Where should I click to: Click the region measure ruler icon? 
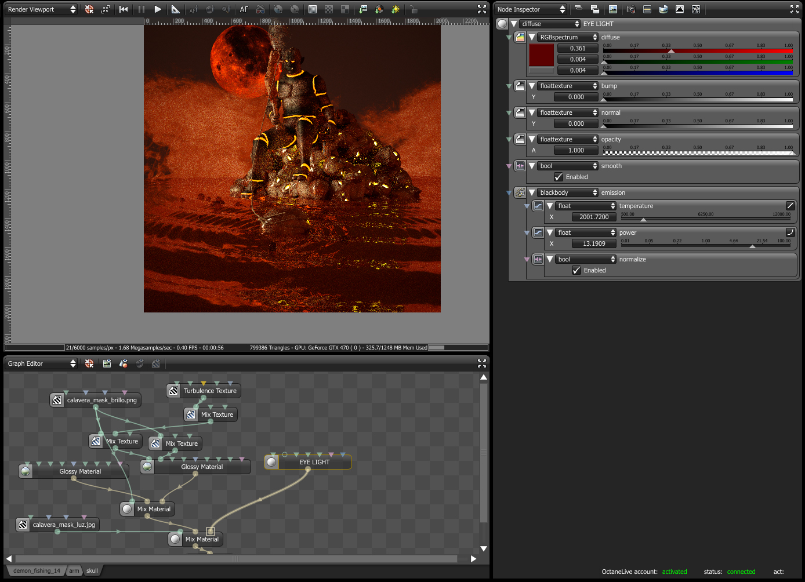click(175, 9)
